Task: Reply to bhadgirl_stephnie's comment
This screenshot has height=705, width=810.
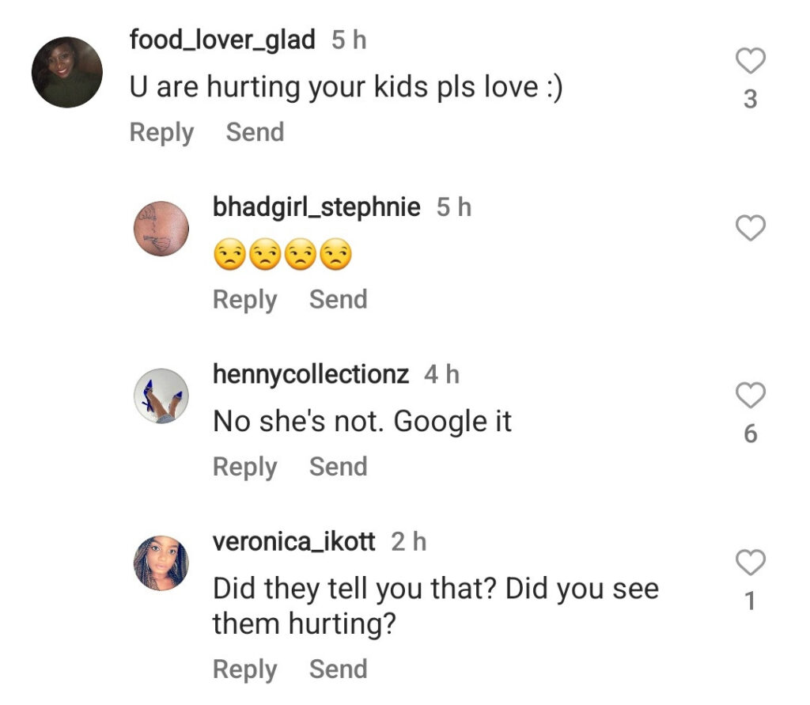Action: click(244, 300)
